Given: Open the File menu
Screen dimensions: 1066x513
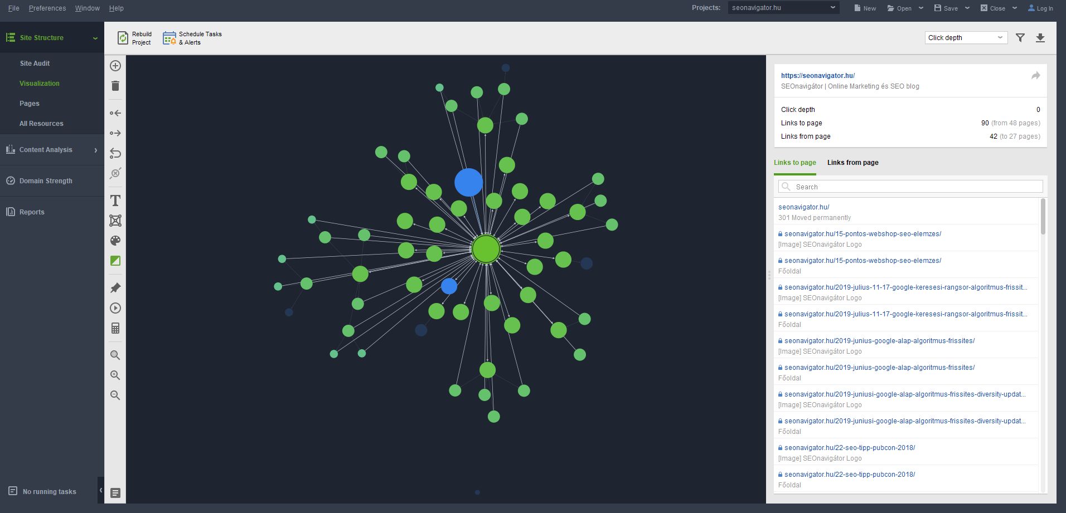Looking at the screenshot, I should [14, 8].
